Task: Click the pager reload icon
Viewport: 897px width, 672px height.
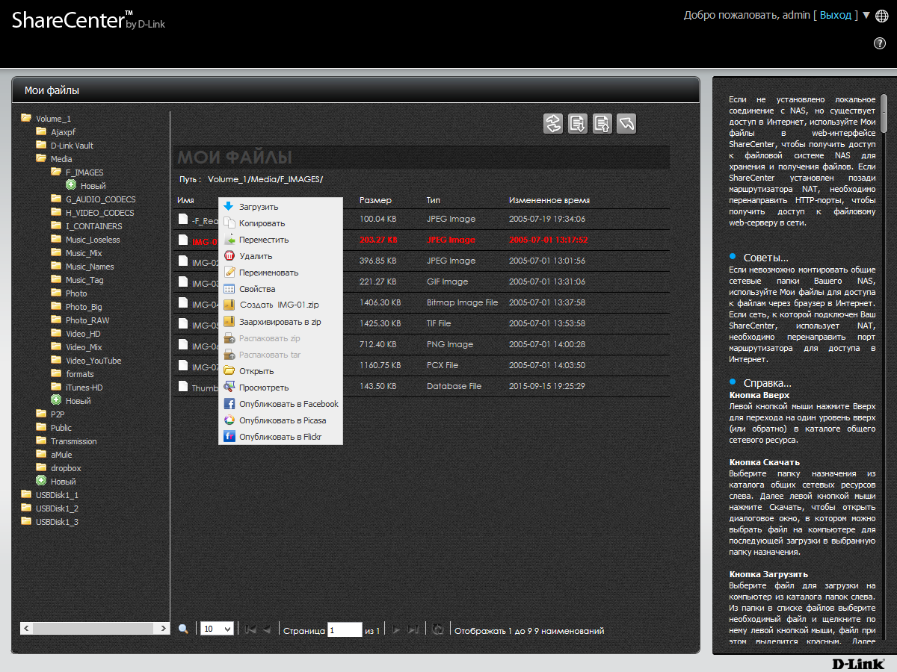Action: (439, 629)
